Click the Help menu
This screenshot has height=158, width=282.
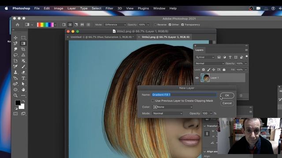[173, 8]
